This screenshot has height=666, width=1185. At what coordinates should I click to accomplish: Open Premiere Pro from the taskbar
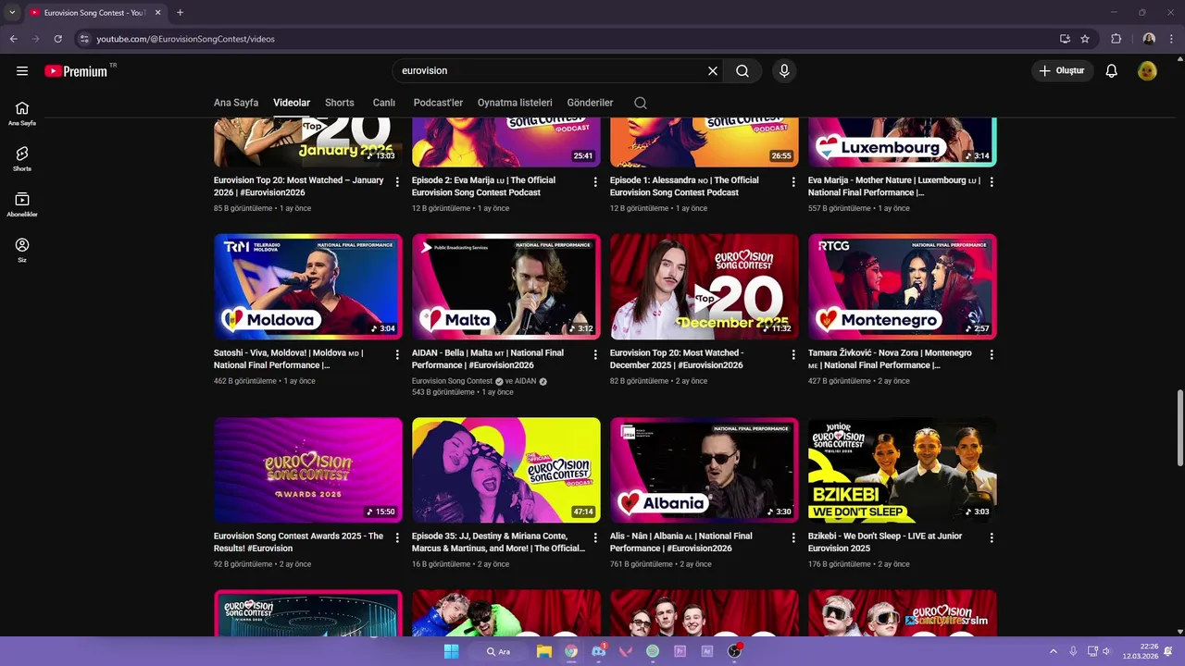click(680, 651)
